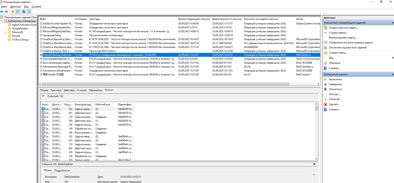Collapse the Библиотека планировщика tree node
This screenshot has height=183, width=394.
pyautogui.click(x=2, y=21)
